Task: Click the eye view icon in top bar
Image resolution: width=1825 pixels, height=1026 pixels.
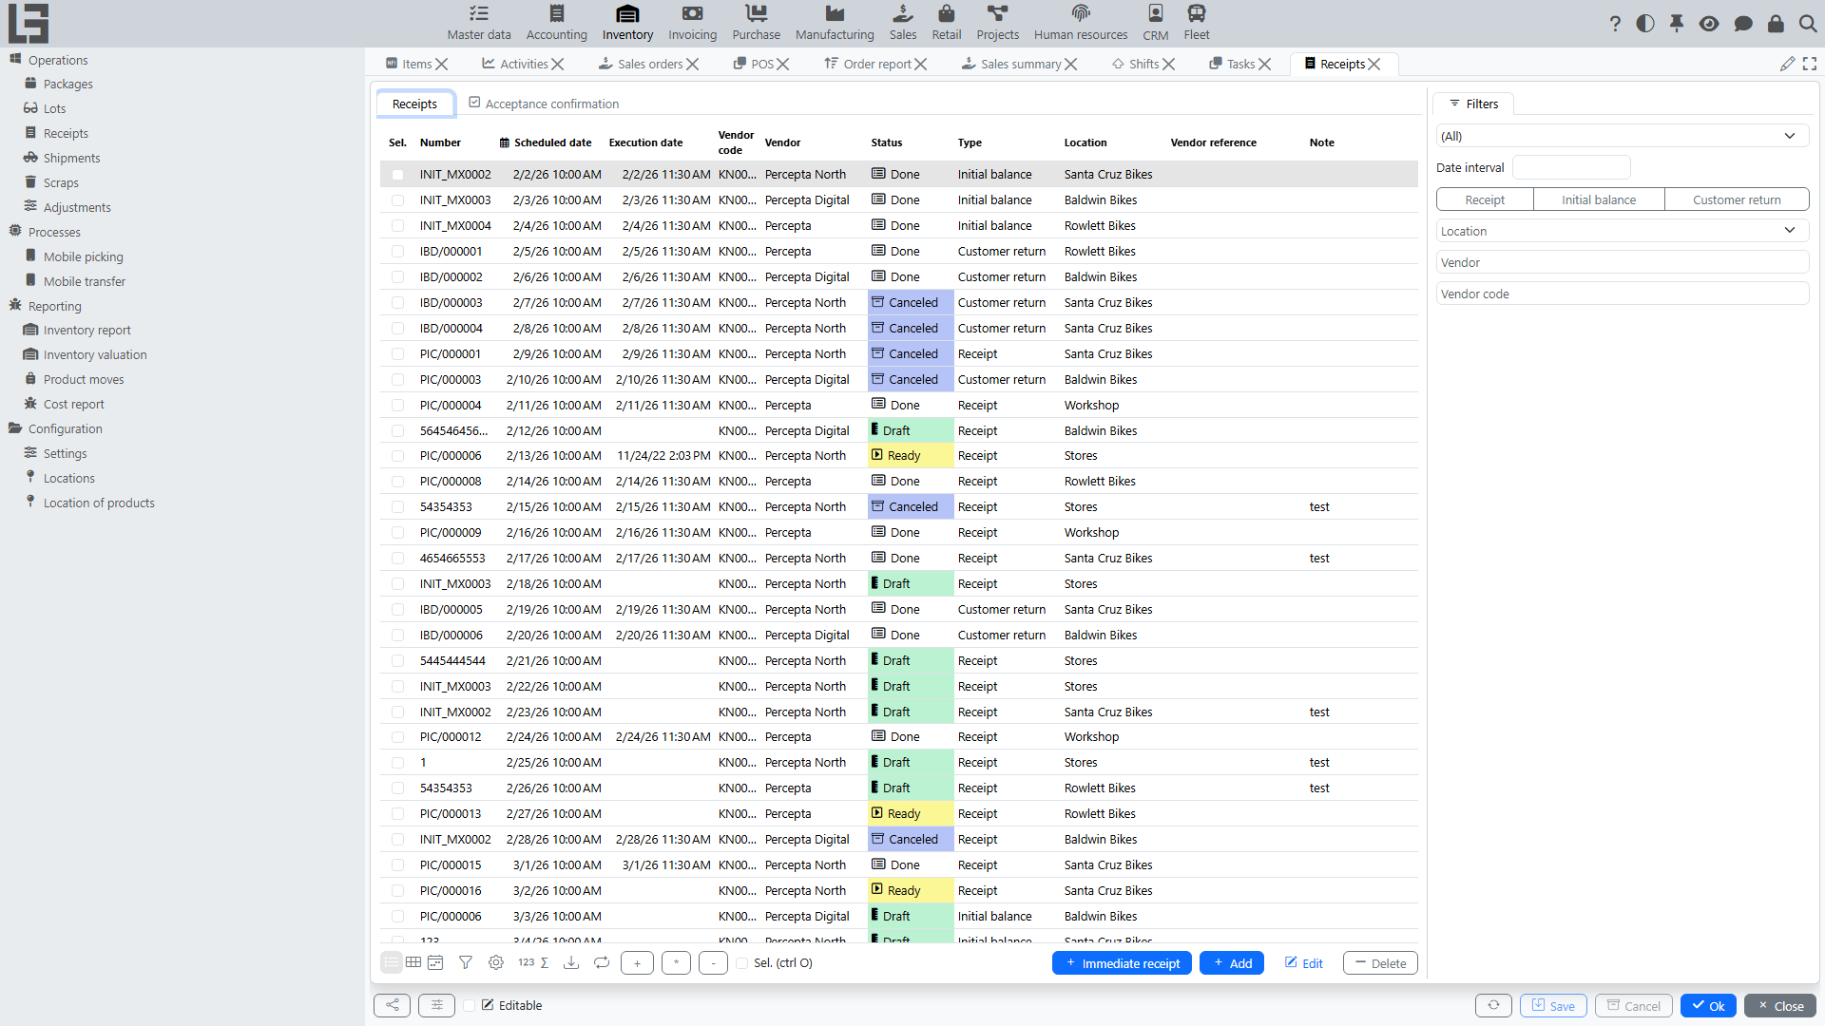Action: pyautogui.click(x=1709, y=24)
